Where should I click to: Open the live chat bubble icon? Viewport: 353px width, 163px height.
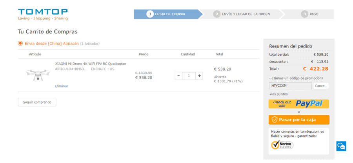341,147
